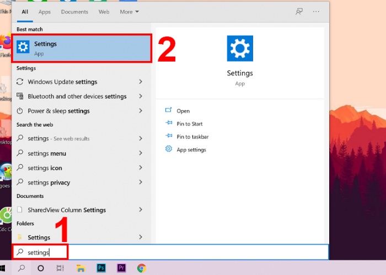Click Pin to Start in the preview pane
386x275 pixels.
[189, 124]
